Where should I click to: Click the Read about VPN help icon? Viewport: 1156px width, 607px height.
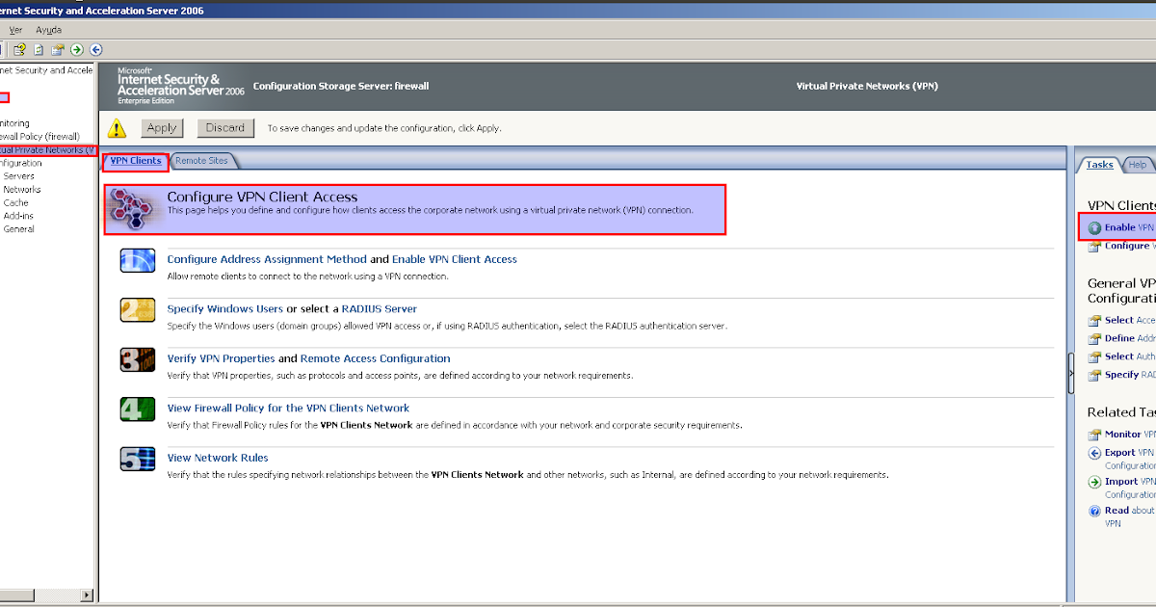(1094, 511)
